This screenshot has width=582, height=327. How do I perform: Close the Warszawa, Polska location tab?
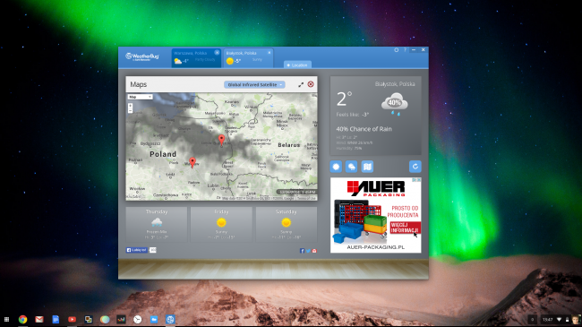point(217,52)
